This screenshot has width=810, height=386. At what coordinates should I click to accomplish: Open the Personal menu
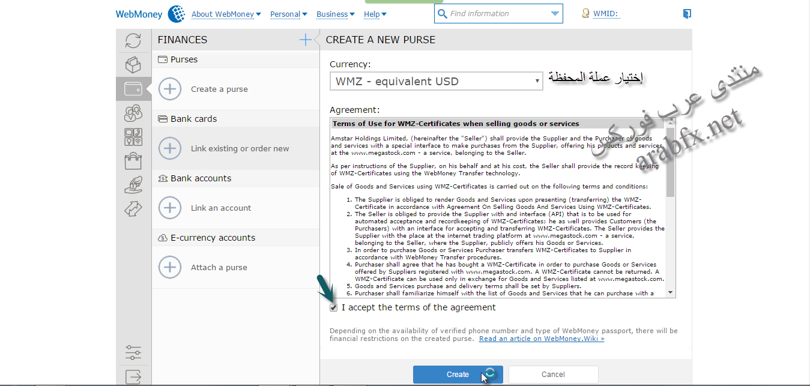tap(289, 14)
